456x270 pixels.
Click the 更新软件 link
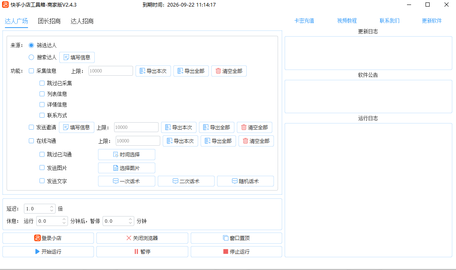[432, 21]
